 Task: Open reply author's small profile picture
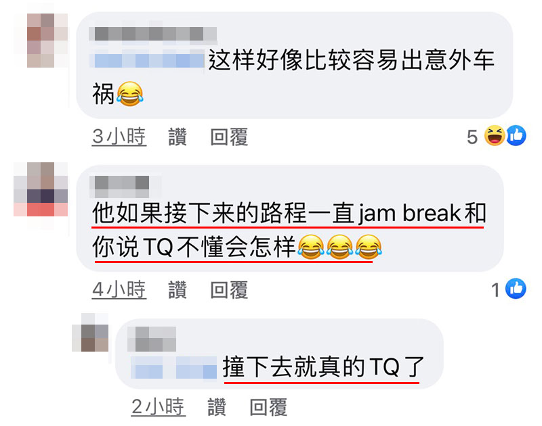pos(90,332)
